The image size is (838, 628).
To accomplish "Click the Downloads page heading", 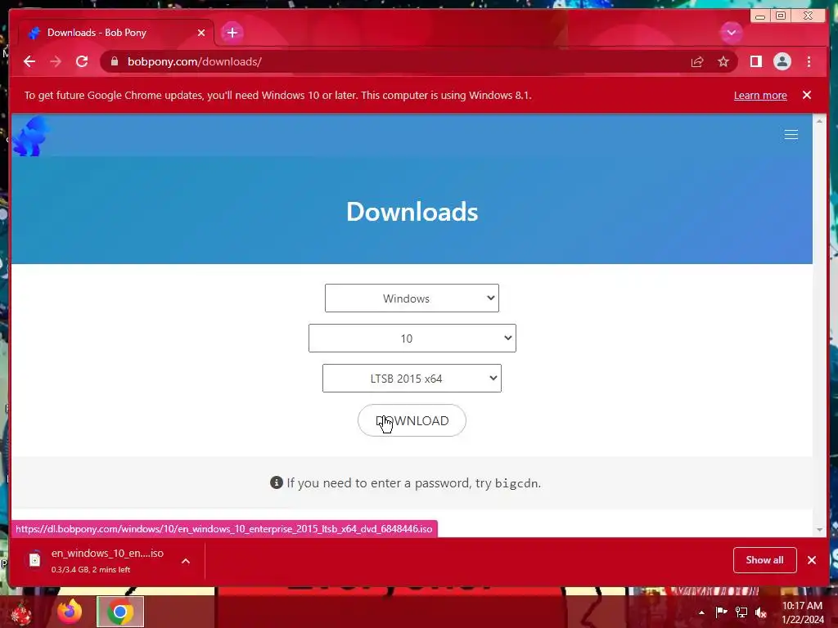I will pos(412,212).
